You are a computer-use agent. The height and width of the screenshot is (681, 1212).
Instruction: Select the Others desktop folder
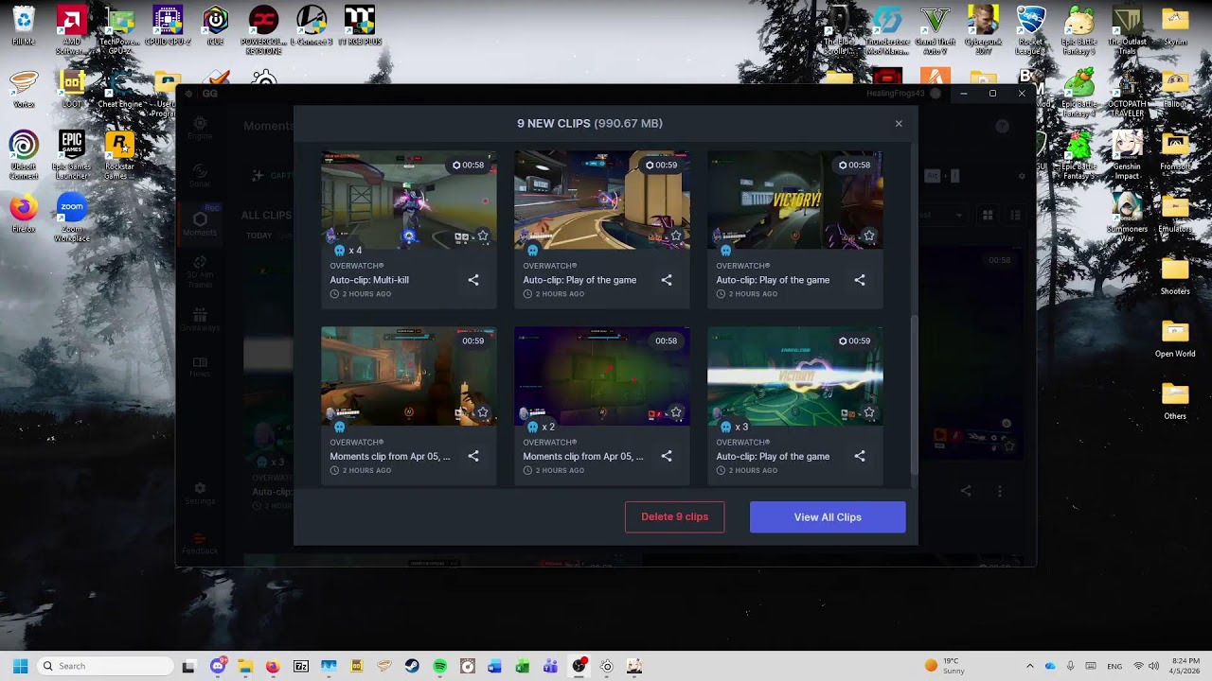[1175, 401]
